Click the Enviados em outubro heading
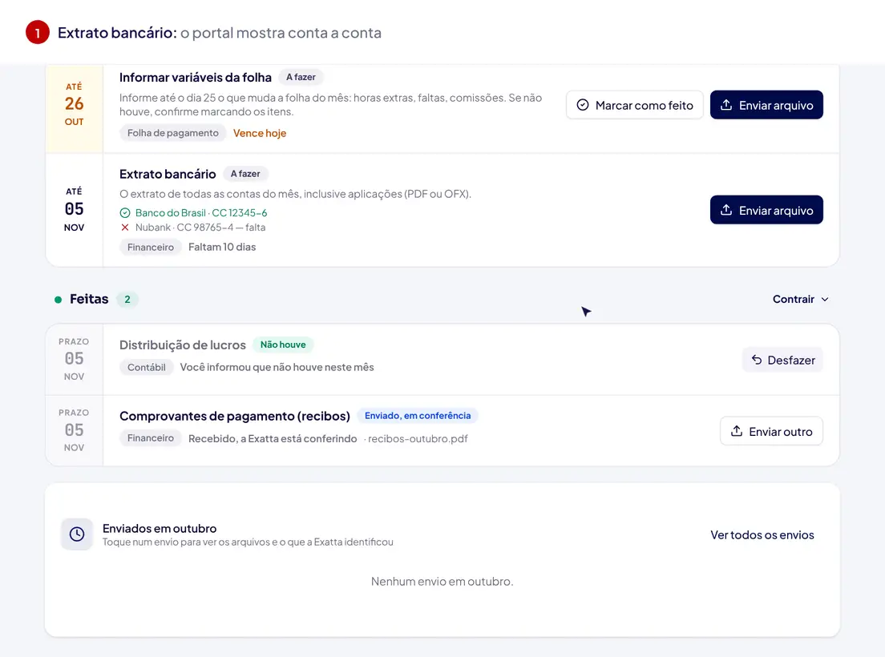The height and width of the screenshot is (657, 885). click(x=160, y=529)
